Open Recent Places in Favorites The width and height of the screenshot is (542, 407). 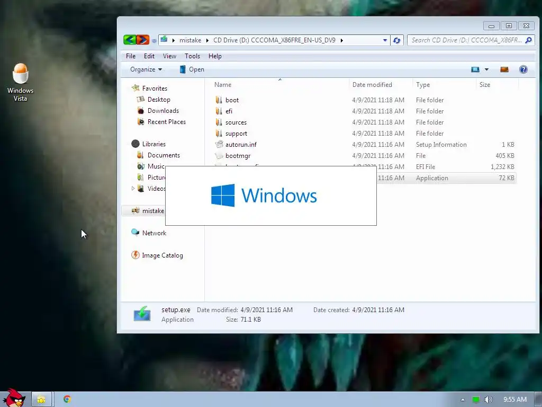click(x=166, y=122)
